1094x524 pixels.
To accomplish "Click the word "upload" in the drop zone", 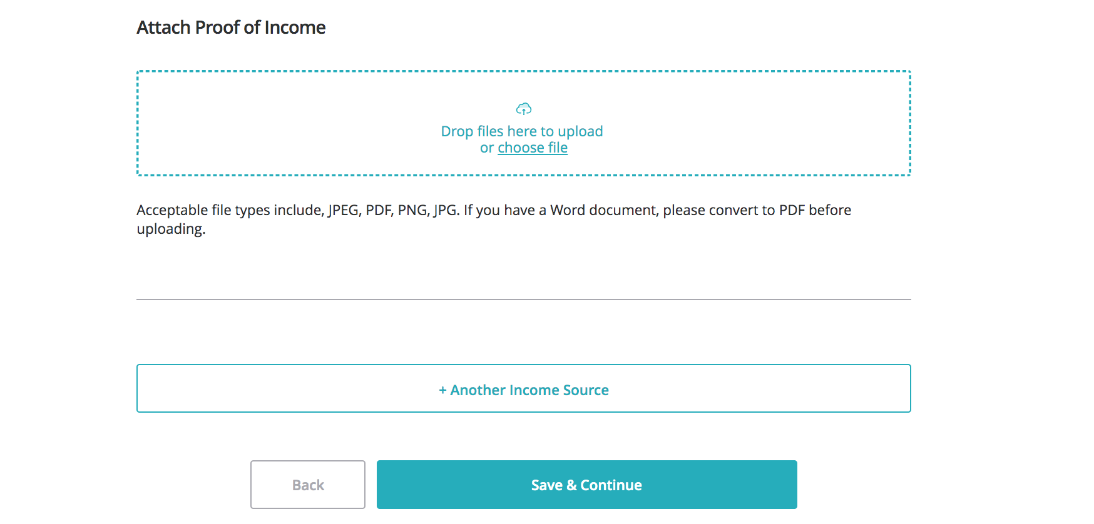I will (580, 131).
